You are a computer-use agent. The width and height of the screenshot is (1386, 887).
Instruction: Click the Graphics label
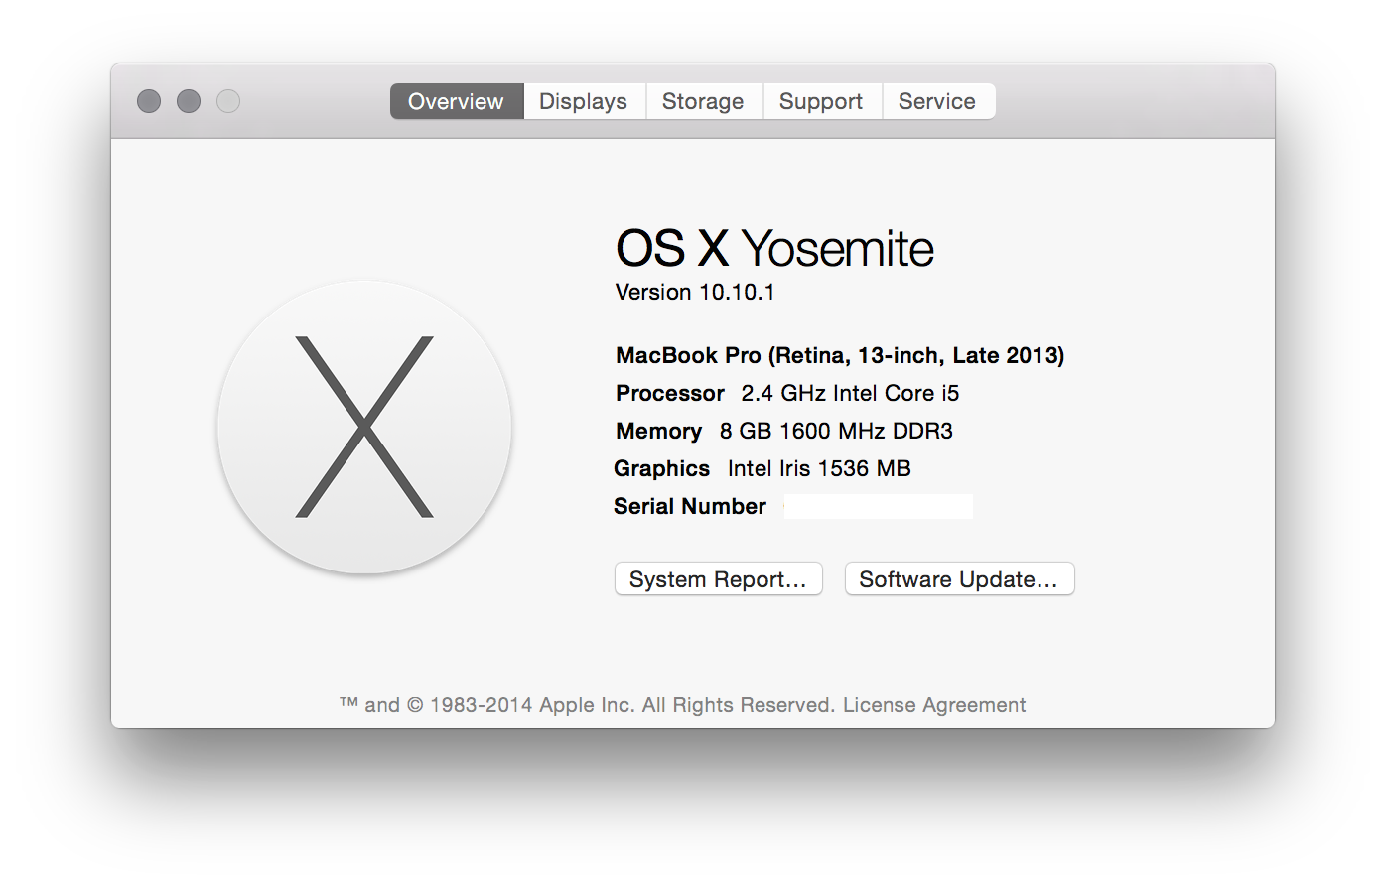pyautogui.click(x=662, y=469)
